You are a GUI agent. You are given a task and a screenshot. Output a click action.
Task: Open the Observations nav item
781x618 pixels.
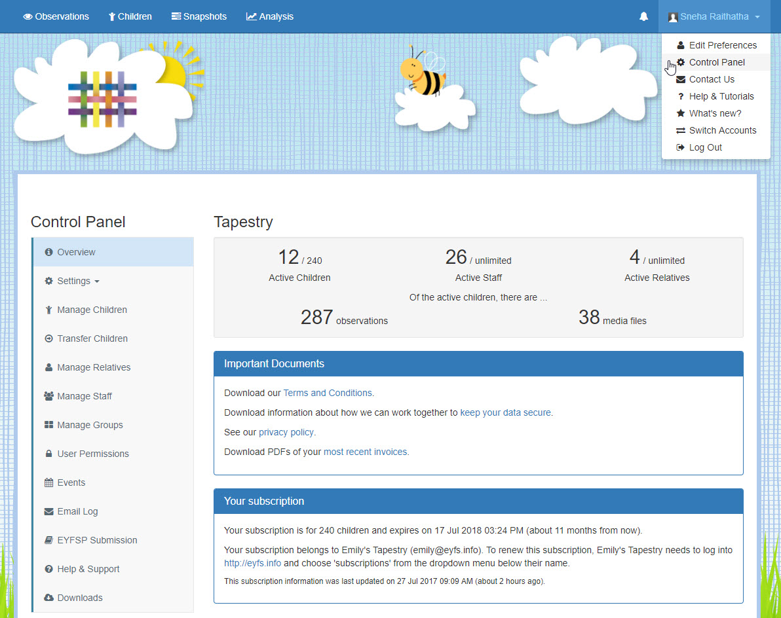(x=56, y=16)
